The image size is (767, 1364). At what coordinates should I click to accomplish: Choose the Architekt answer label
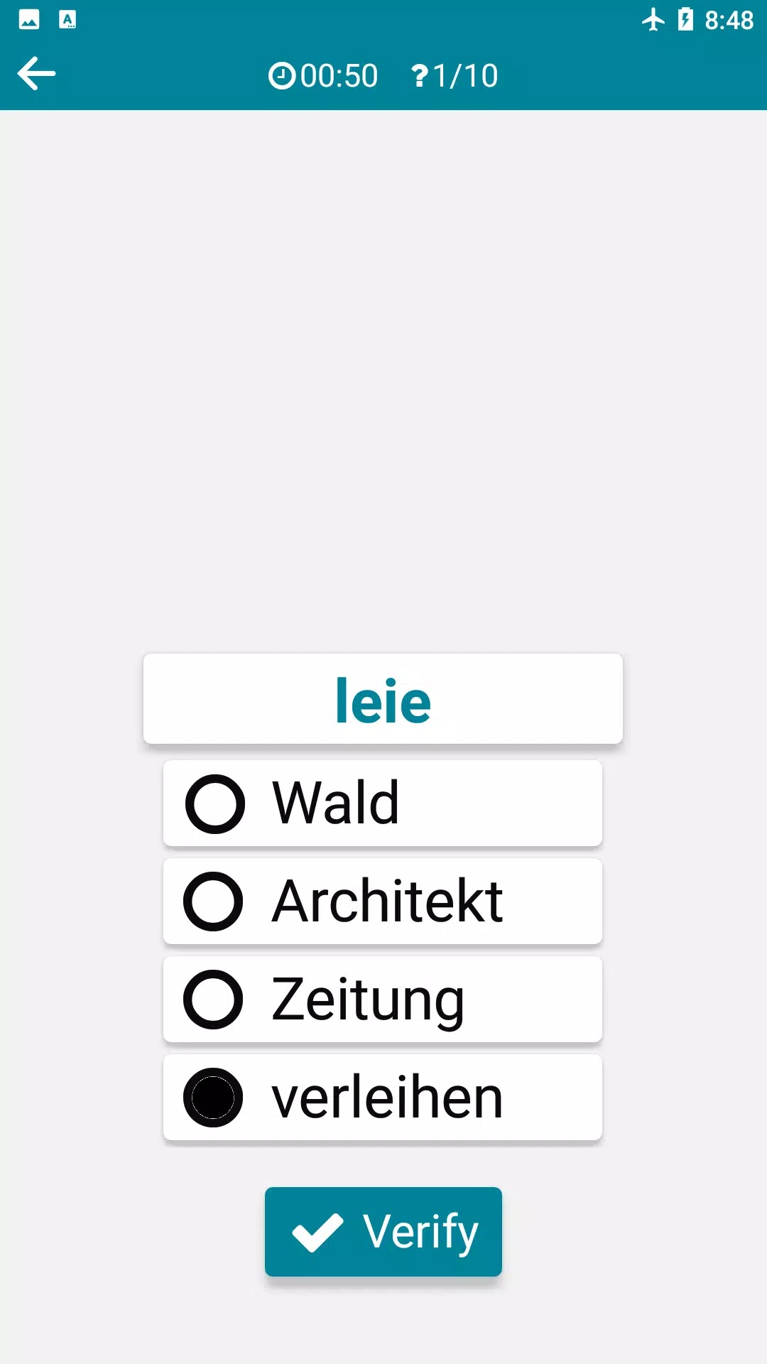point(388,902)
